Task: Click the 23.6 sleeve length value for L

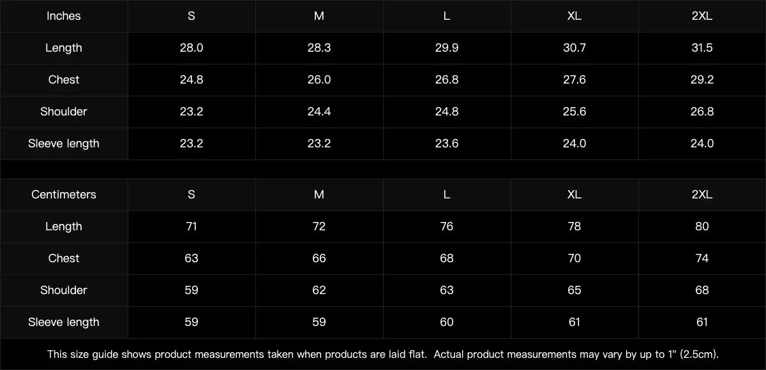Action: pyautogui.click(x=447, y=144)
